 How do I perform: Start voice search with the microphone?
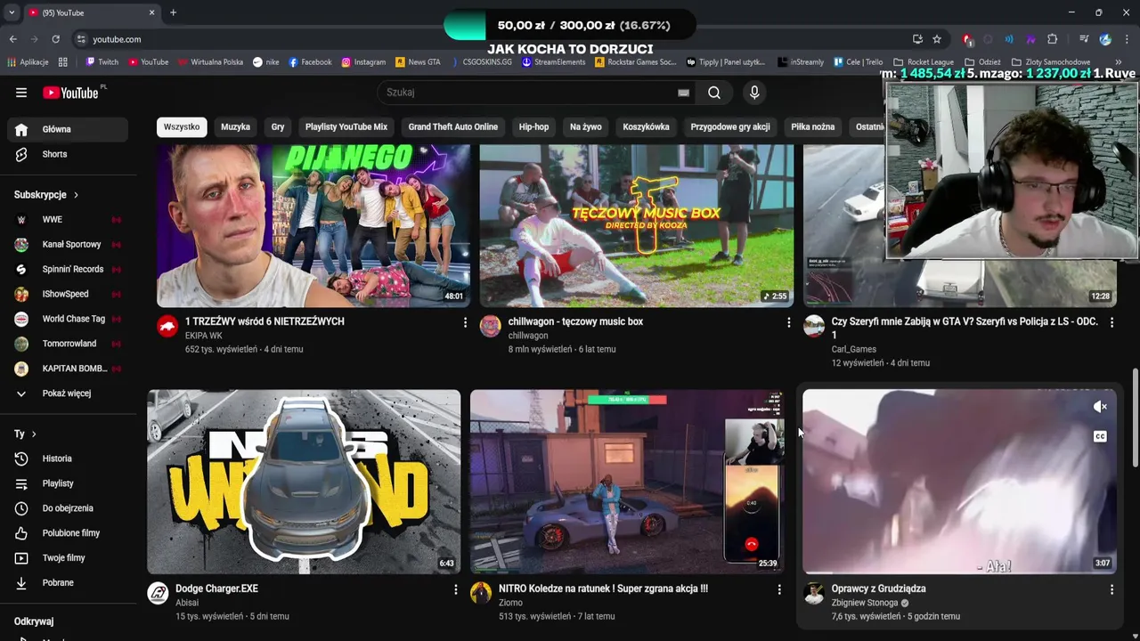(x=754, y=93)
